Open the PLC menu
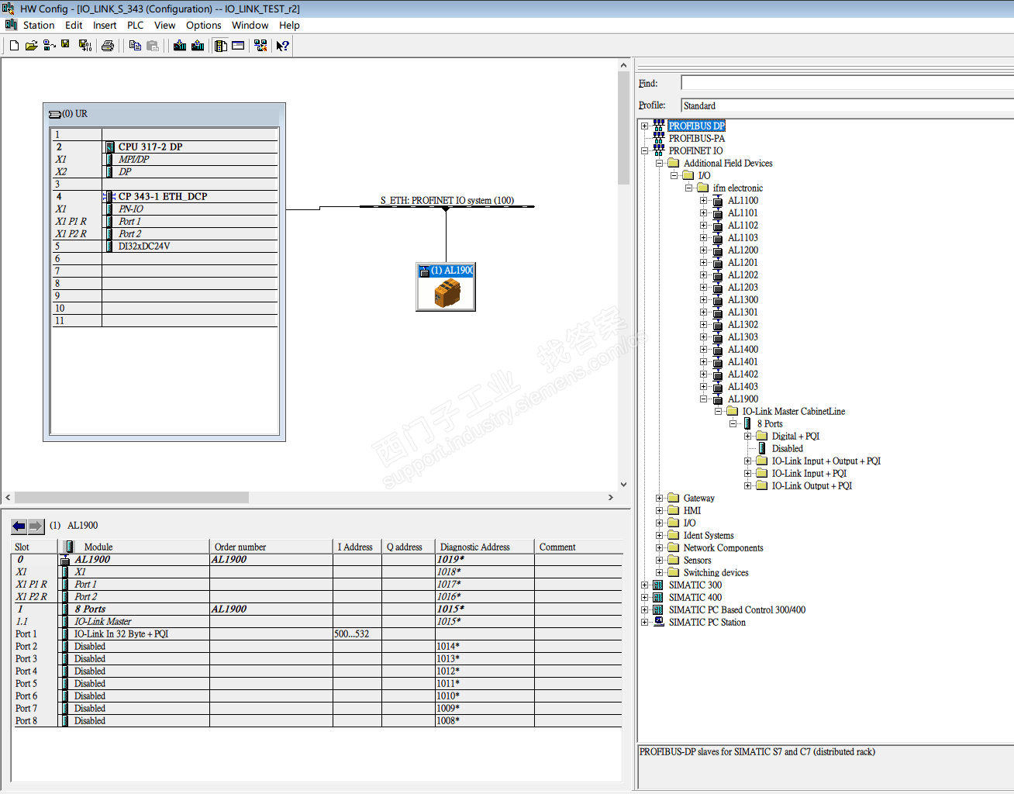The width and height of the screenshot is (1014, 794). point(135,25)
